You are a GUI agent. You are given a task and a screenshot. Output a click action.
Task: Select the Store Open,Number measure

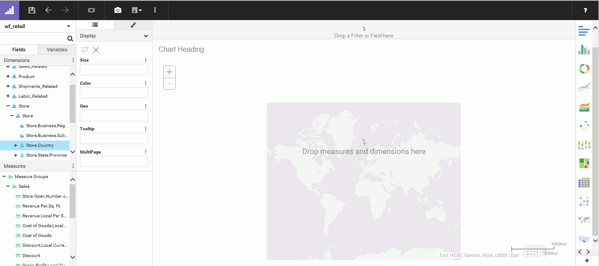45,196
